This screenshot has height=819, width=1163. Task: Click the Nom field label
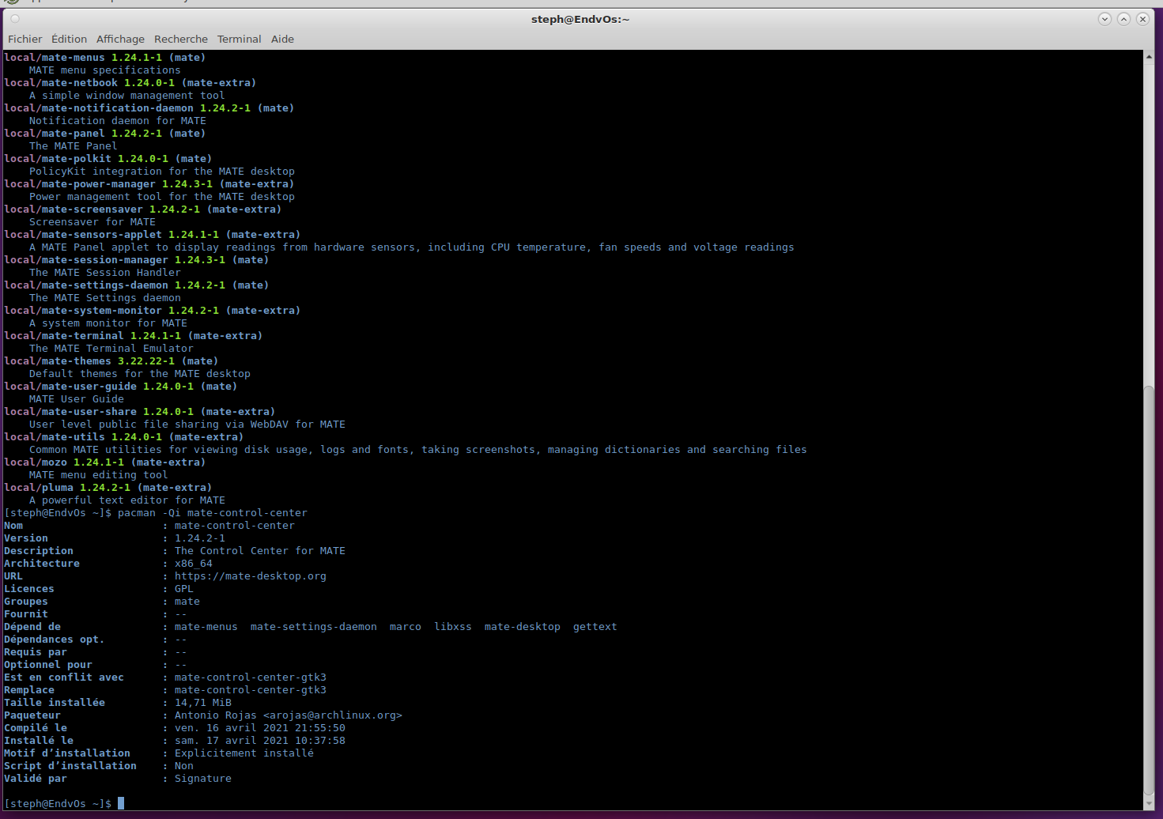tap(13, 526)
